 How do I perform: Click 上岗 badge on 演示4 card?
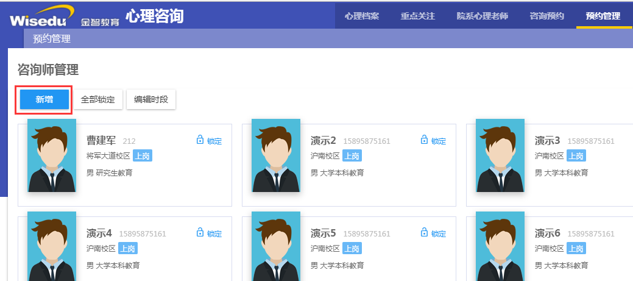pos(128,248)
